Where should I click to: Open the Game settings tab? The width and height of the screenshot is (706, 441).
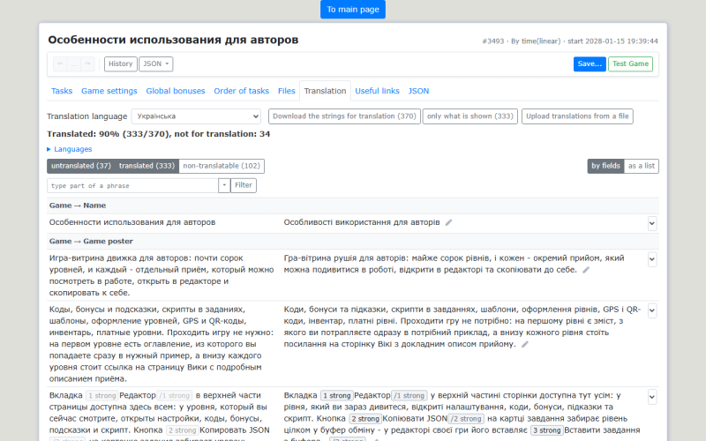pos(109,91)
